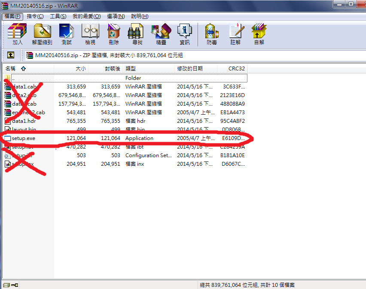This screenshot has width=366, height=289.
Task: Show archive 資訊 (Info) icon
Action: click(185, 34)
